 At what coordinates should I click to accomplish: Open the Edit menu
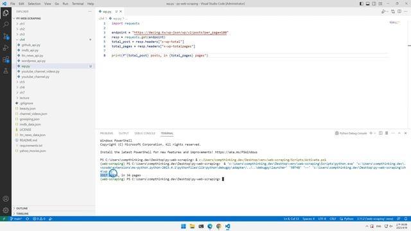click(x=21, y=4)
